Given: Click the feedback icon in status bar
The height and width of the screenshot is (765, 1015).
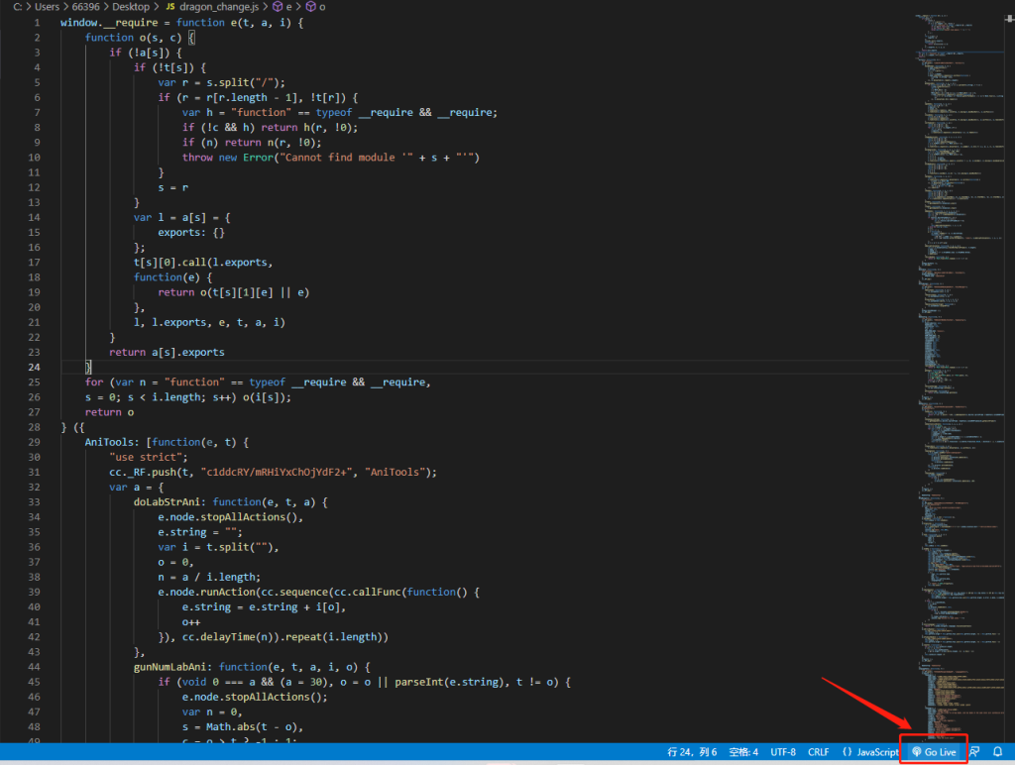Looking at the screenshot, I should pos(974,751).
